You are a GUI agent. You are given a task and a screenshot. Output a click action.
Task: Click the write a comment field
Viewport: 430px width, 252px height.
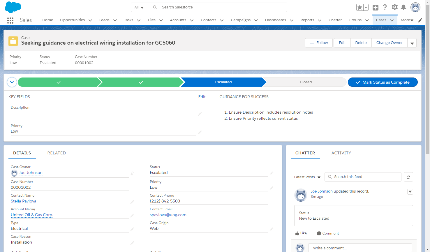pyautogui.click(x=360, y=248)
